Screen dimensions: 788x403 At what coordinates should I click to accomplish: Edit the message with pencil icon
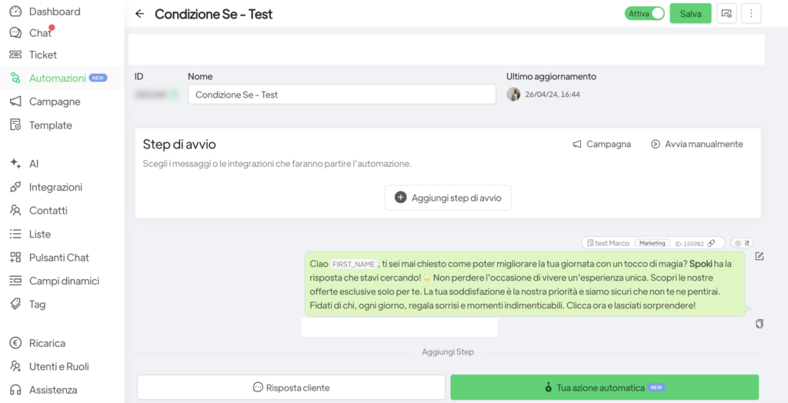point(760,256)
